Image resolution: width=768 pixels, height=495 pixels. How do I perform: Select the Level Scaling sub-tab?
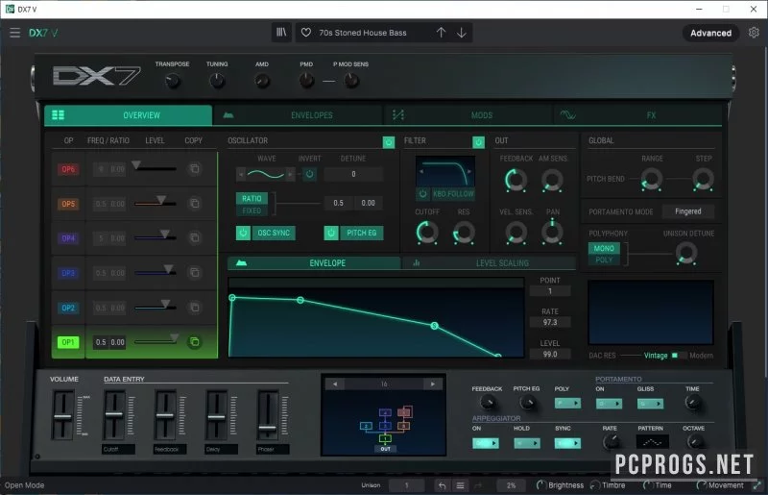[x=489, y=263]
